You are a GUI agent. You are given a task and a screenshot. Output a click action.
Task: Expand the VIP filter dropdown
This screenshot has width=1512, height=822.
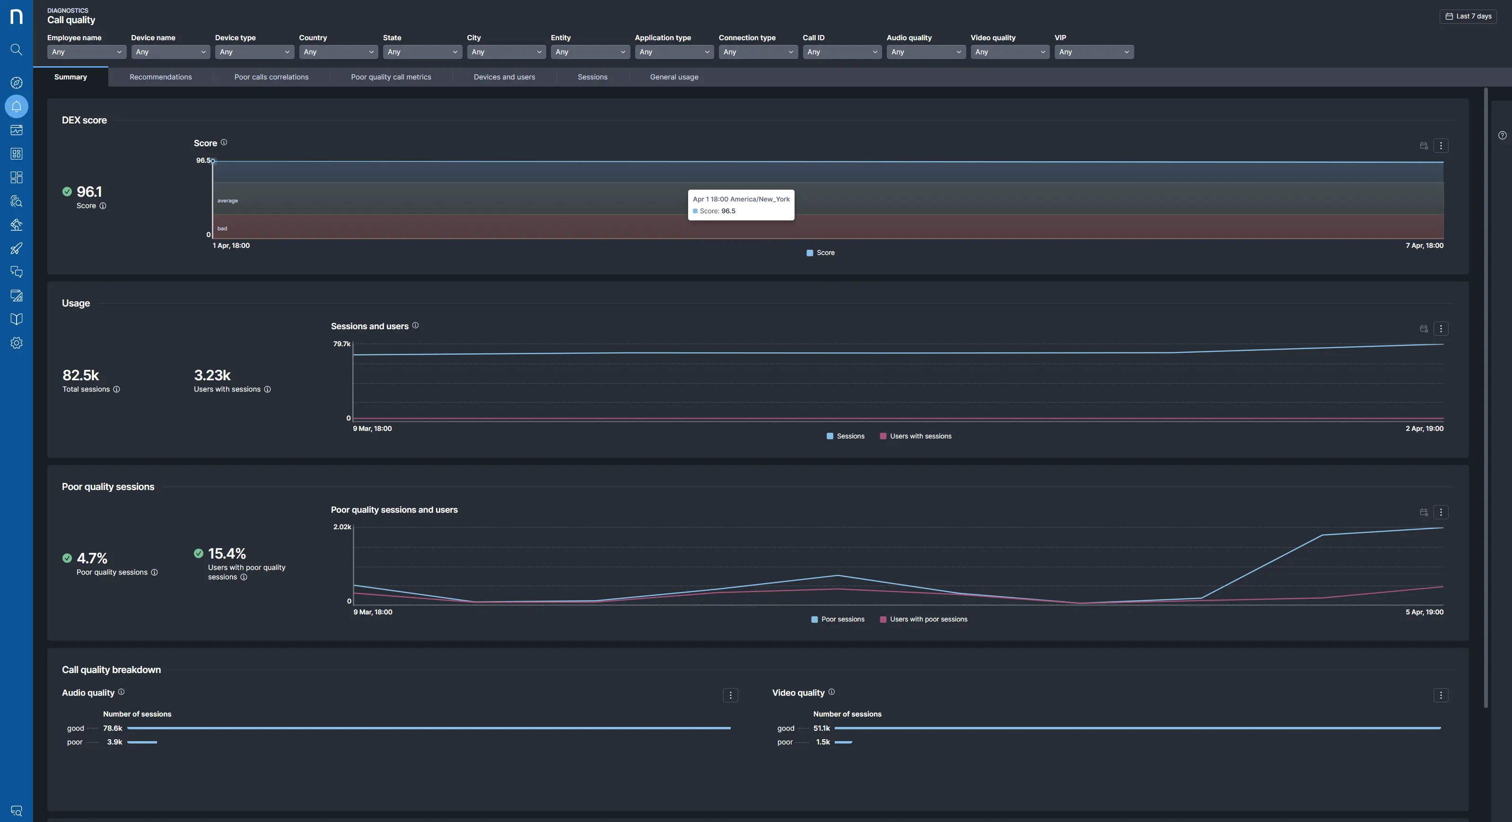(x=1093, y=52)
